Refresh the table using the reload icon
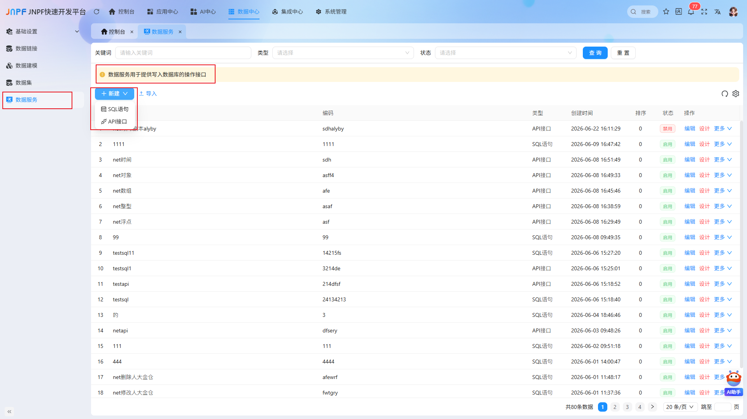 724,94
